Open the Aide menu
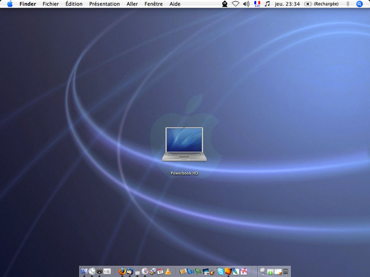370x277 pixels. [x=175, y=4]
